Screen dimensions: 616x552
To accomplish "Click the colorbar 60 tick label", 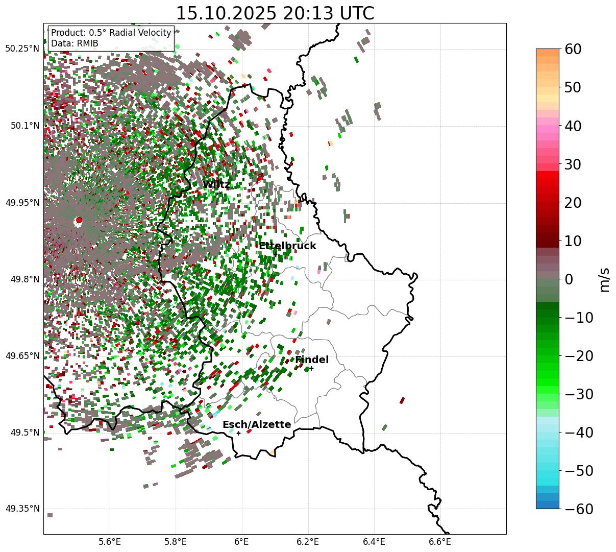I will click(572, 49).
